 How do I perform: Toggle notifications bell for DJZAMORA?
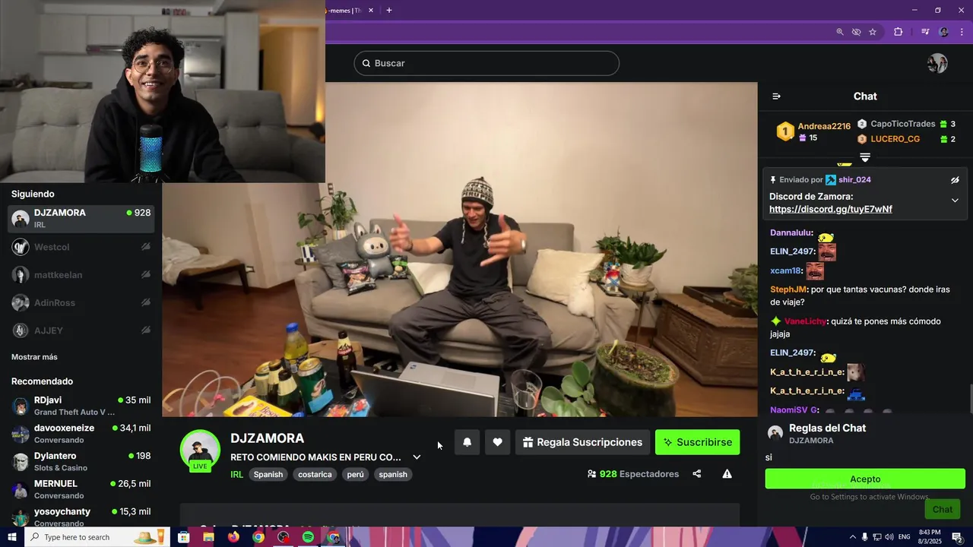pyautogui.click(x=467, y=442)
